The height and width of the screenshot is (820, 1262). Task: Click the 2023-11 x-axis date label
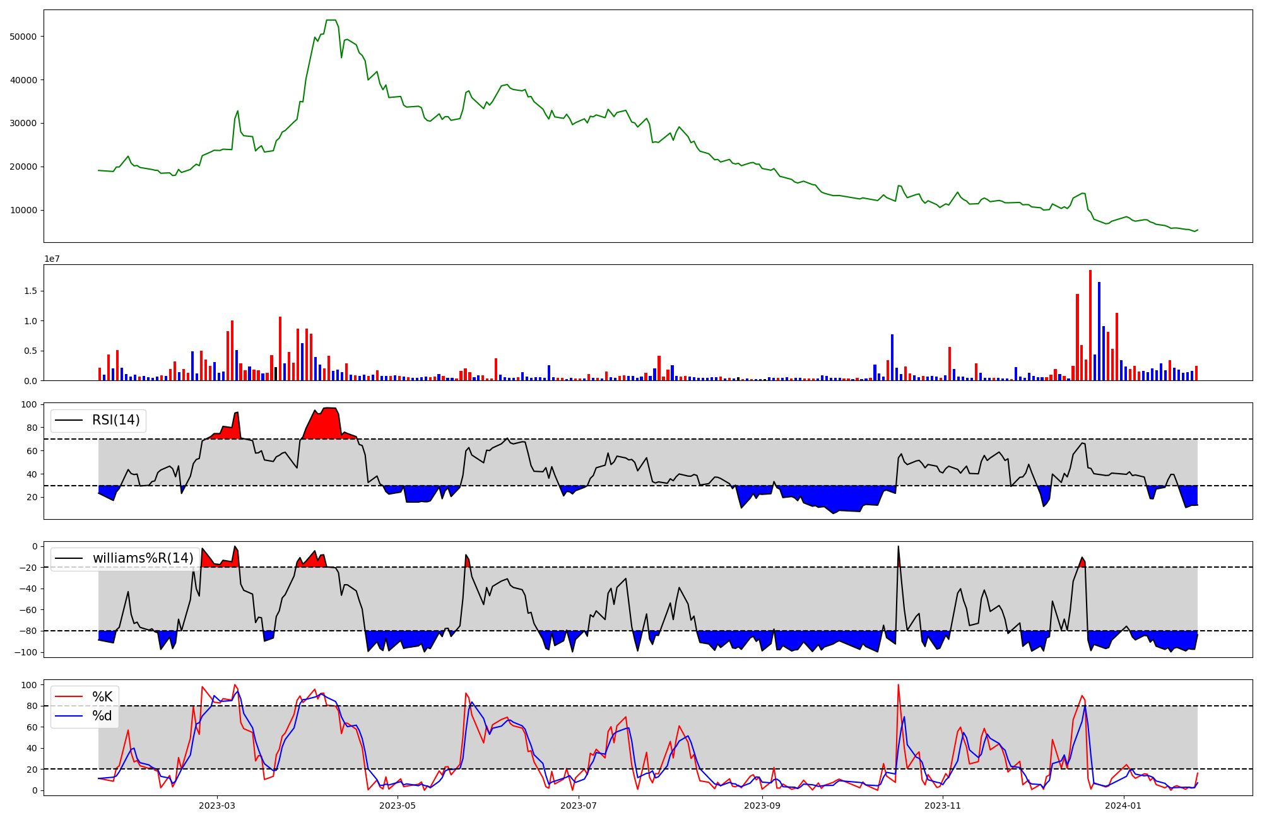[x=943, y=805]
